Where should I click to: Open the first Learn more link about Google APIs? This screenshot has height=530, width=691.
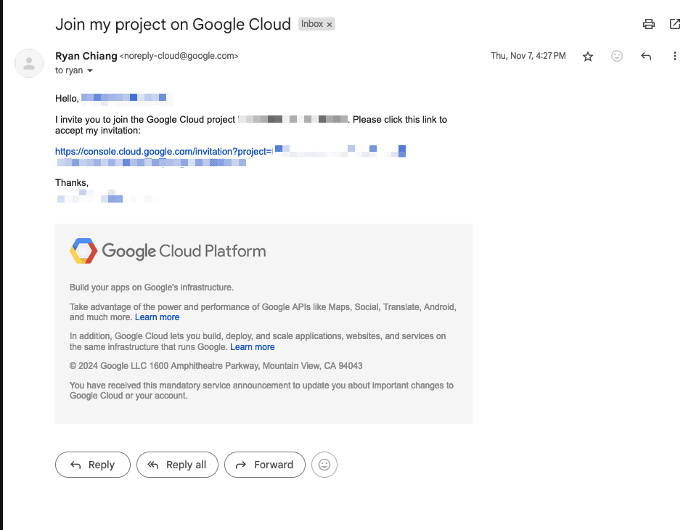[x=157, y=317]
